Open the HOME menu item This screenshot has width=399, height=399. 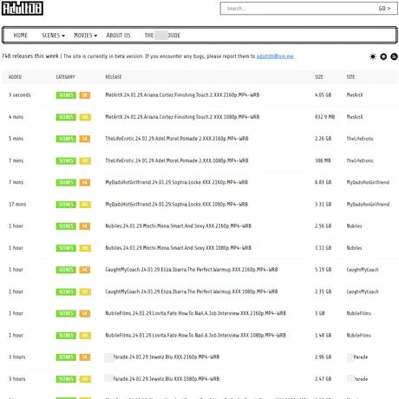pos(21,36)
